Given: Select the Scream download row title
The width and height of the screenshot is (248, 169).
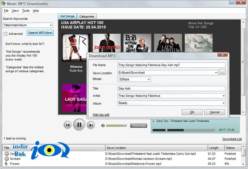Looking at the screenshot, I should click(x=15, y=159).
